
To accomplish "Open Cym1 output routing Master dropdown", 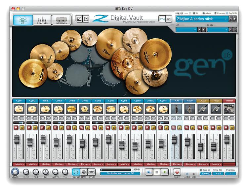I will [19, 164].
